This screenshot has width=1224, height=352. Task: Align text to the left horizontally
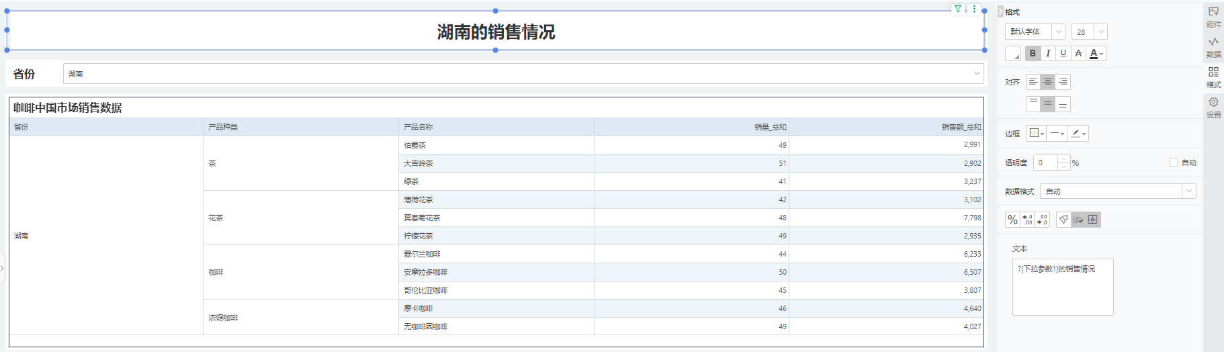pyautogui.click(x=1033, y=82)
